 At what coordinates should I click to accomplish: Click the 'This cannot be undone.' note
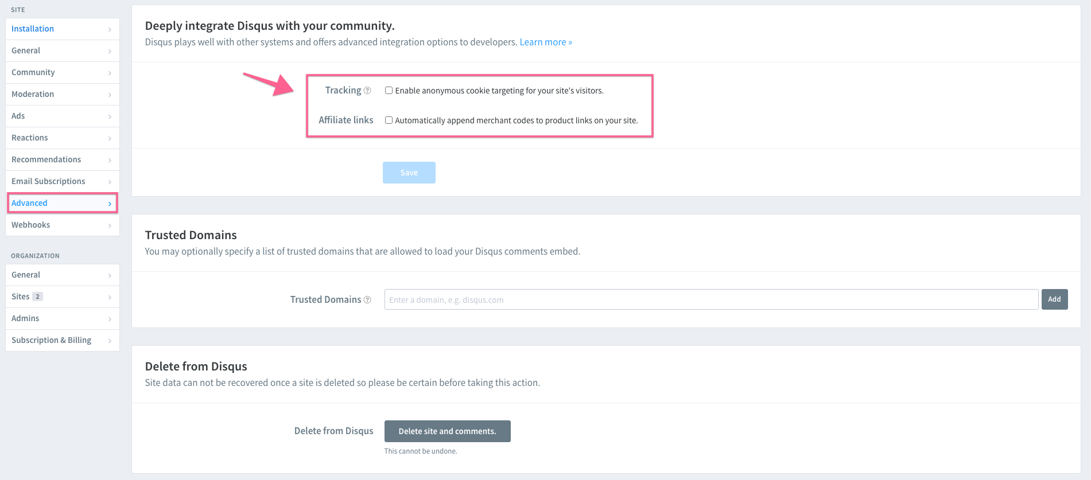pyautogui.click(x=421, y=451)
